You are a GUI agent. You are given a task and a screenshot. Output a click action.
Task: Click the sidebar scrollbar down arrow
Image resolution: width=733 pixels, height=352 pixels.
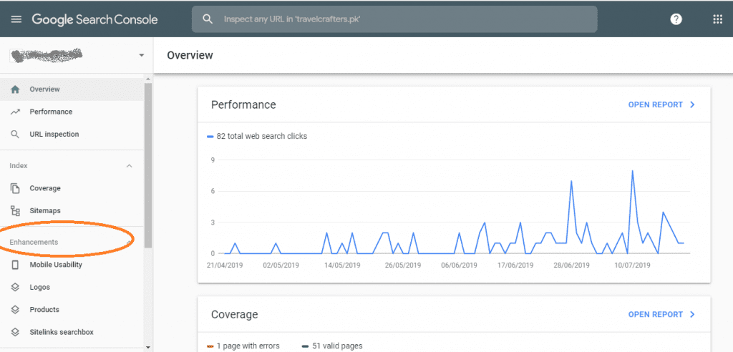coord(148,347)
